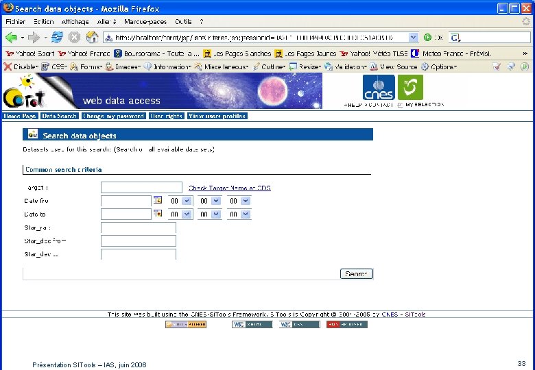Open the Edition menu
This screenshot has height=370, width=535.
pyautogui.click(x=44, y=22)
